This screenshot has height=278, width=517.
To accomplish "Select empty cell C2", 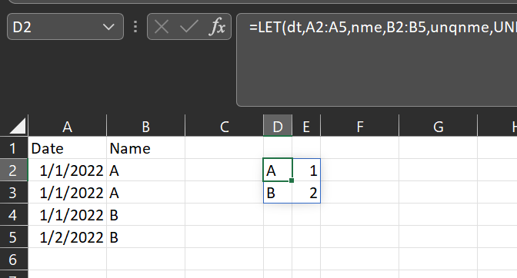I will pos(224,170).
